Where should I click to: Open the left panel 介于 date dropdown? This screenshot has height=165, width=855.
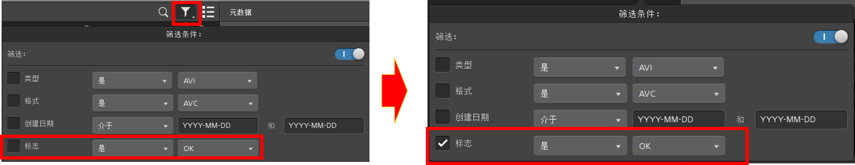[133, 126]
